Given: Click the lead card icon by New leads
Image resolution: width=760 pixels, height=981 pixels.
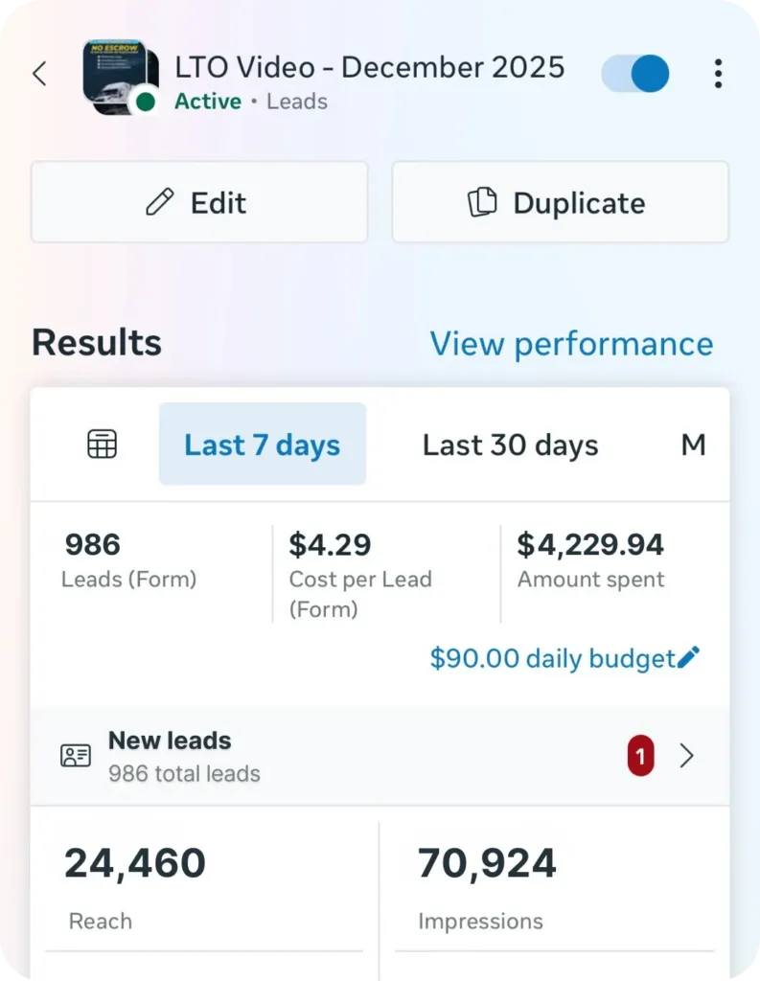Looking at the screenshot, I should click(76, 756).
